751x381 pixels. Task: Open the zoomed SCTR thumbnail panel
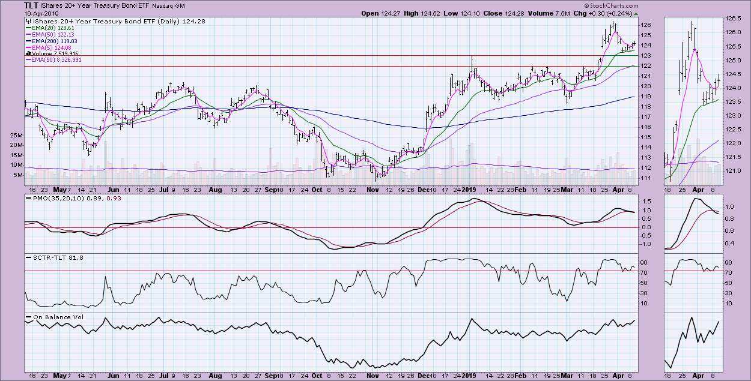(693, 283)
